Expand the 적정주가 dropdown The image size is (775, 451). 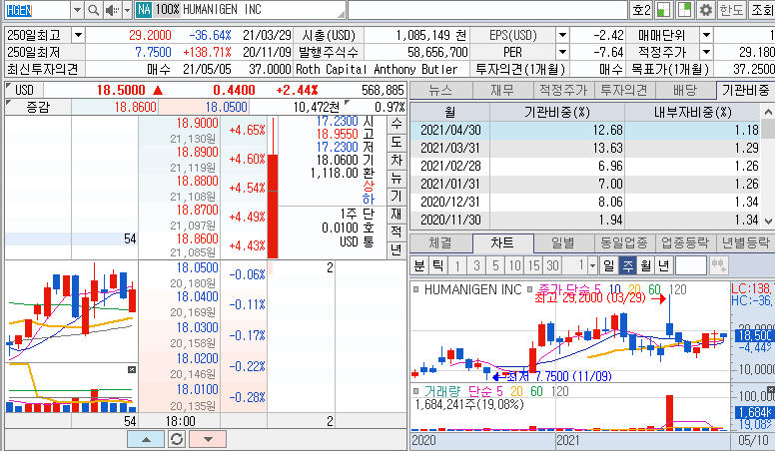pos(706,52)
